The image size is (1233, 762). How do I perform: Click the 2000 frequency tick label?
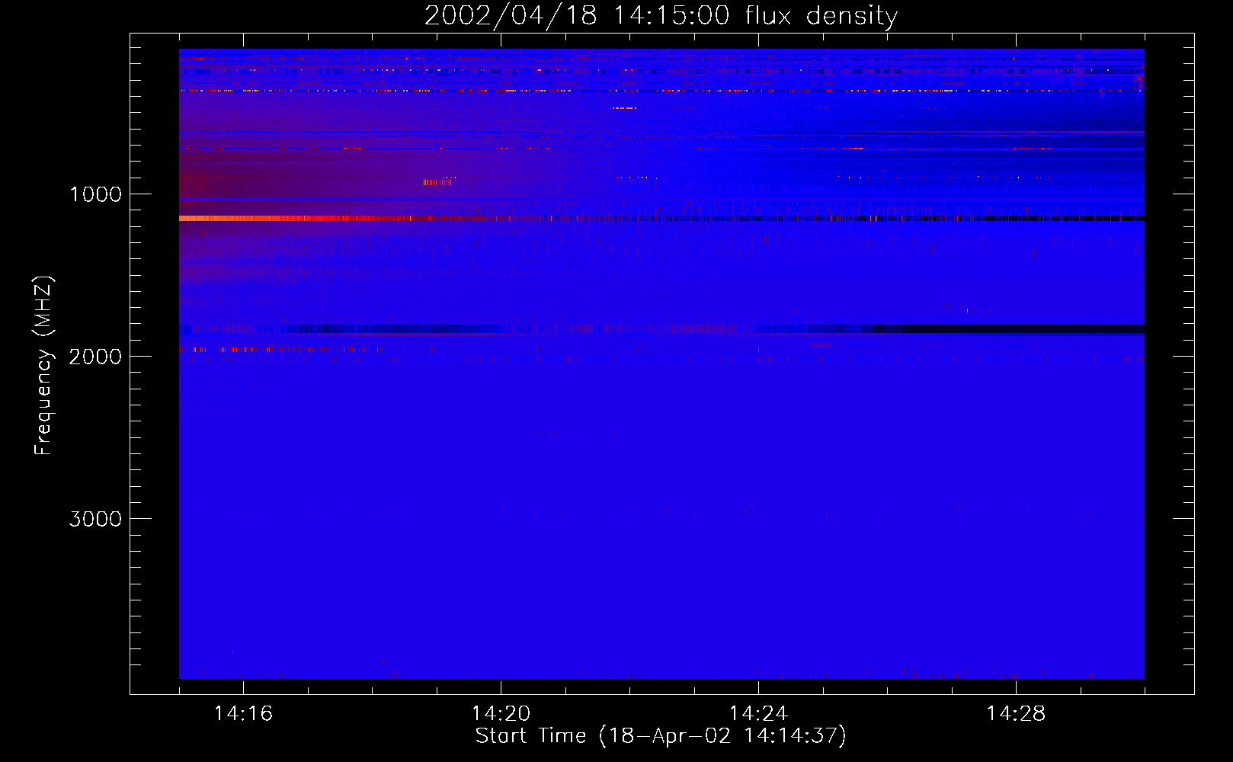[x=95, y=357]
